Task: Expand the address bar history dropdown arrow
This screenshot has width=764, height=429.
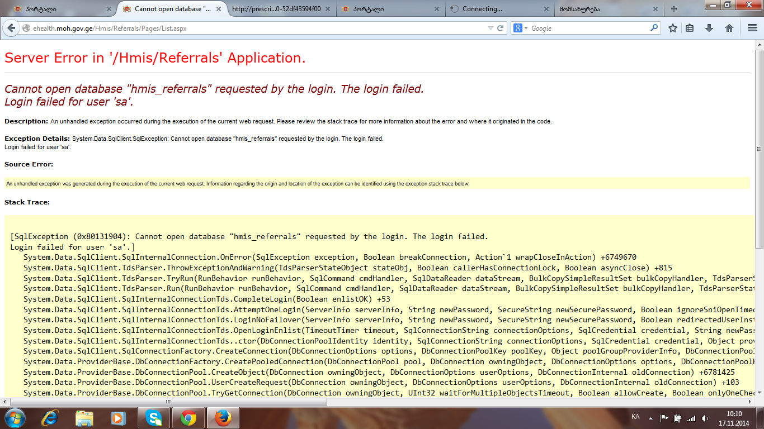Action: tap(491, 28)
